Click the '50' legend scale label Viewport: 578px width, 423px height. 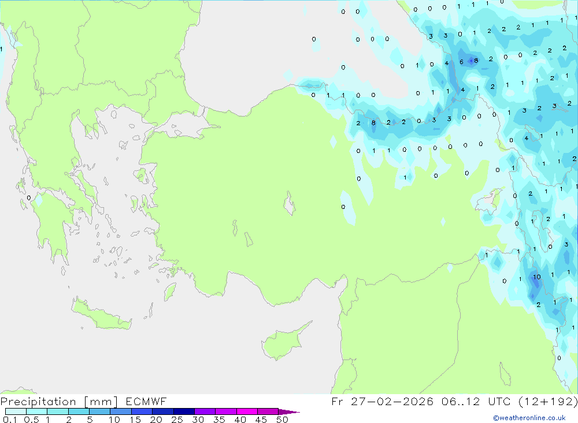282,420
